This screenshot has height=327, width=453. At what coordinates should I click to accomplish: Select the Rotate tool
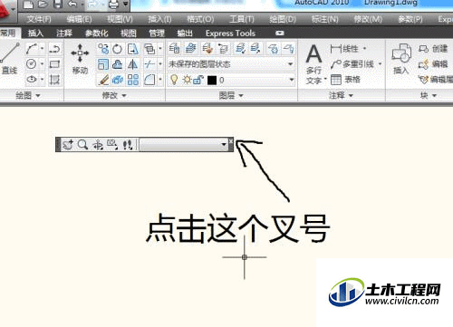[x=118, y=49]
